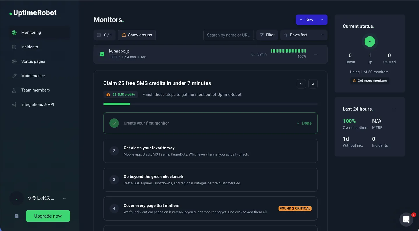Click the Up 4 min, 1 sec status text
This screenshot has width=419, height=231.
pyautogui.click(x=134, y=57)
